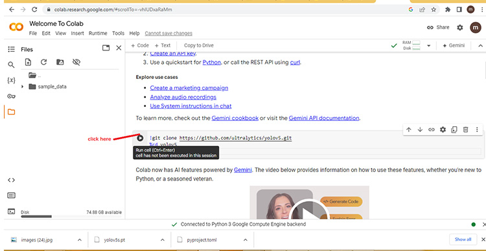Reload the browser page
486x251 pixels.
click(34, 10)
